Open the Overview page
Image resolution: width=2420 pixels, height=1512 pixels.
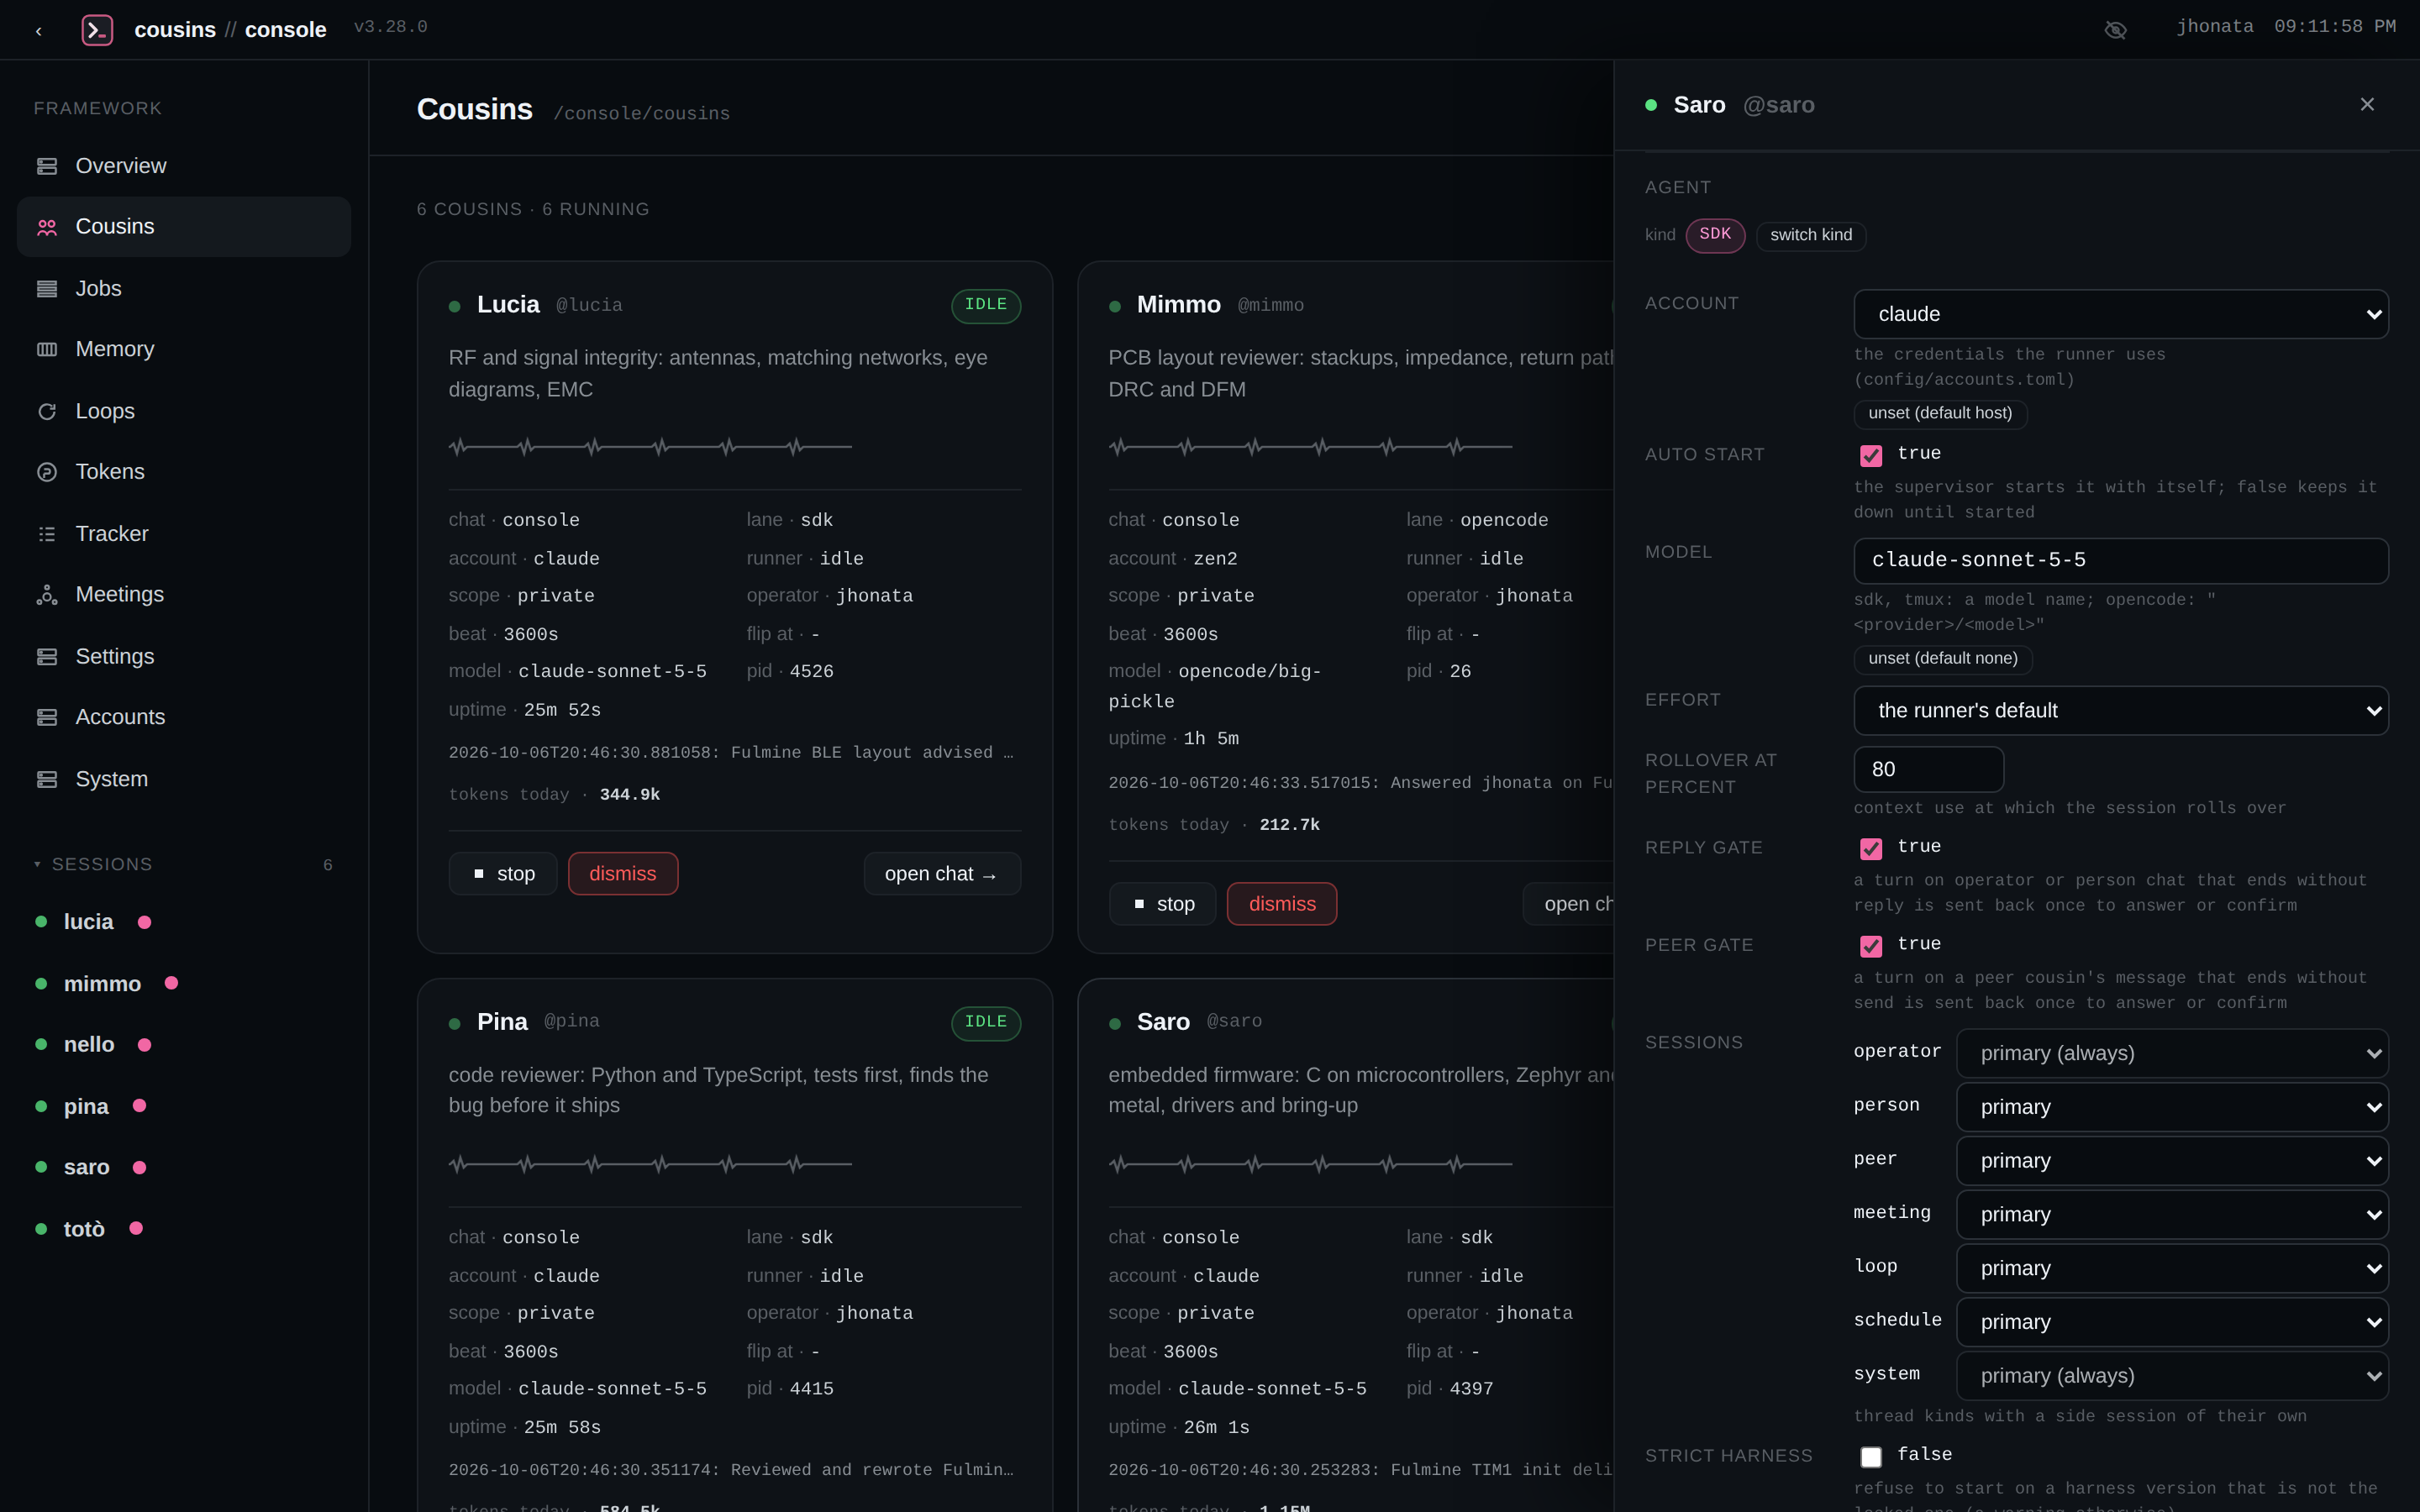[x=184, y=166]
